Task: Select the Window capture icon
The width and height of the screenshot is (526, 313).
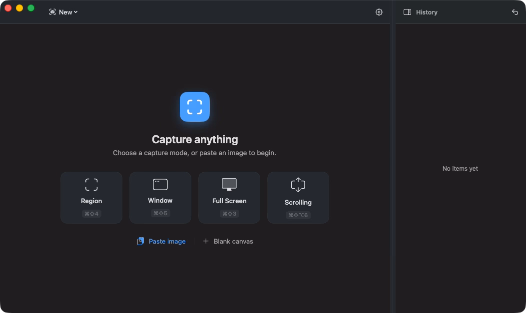Action: click(160, 184)
